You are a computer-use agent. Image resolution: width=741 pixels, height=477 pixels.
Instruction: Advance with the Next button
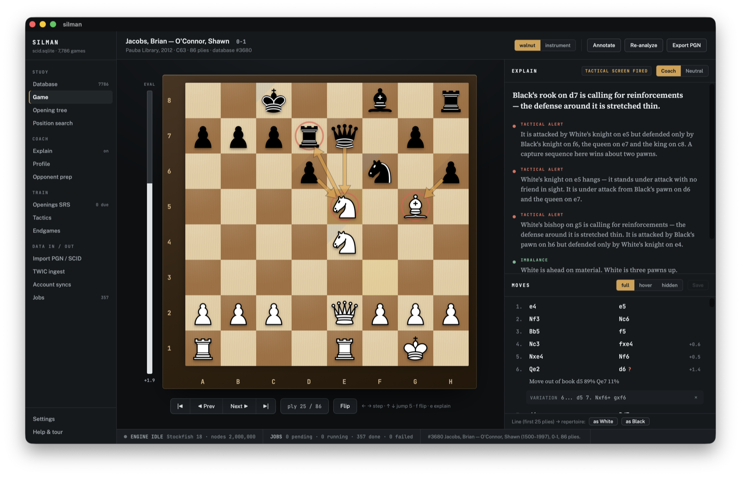pos(239,406)
